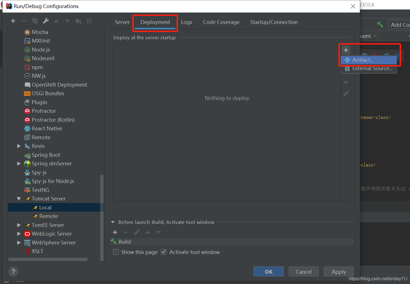Viewport: 410px width, 284px height.
Task: Copy configuration toolbar icon
Action: click(x=35, y=21)
